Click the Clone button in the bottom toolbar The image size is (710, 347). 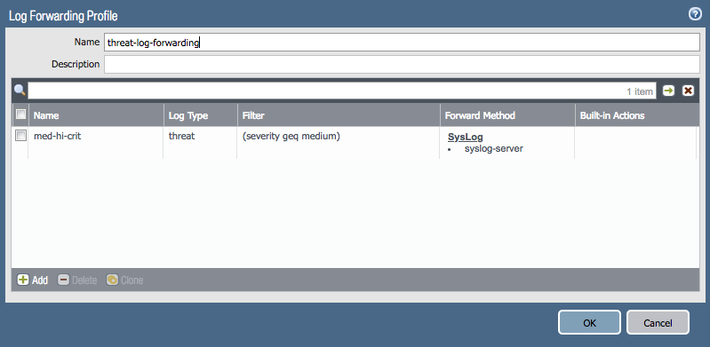tap(124, 280)
